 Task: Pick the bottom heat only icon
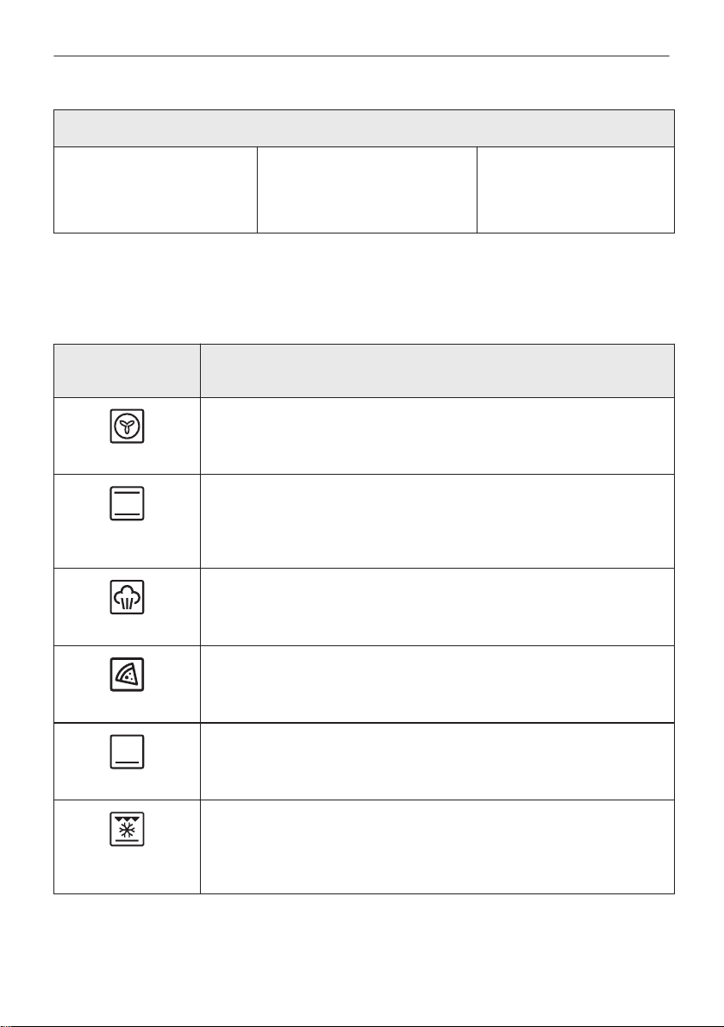pos(127,752)
